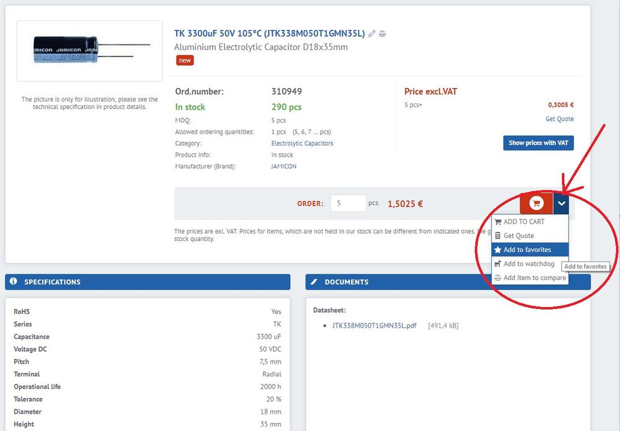Click the order number 310949
This screenshot has height=431, width=620.
click(x=286, y=92)
